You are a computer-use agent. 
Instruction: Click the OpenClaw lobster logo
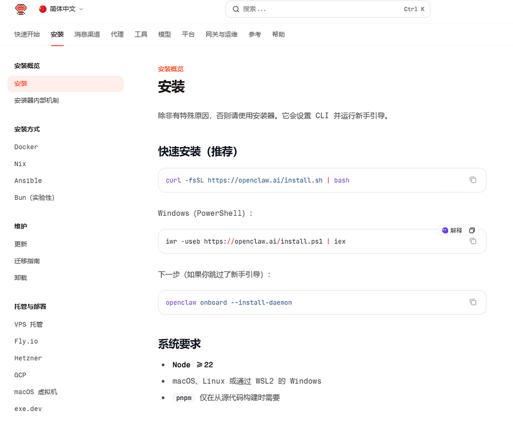21,9
